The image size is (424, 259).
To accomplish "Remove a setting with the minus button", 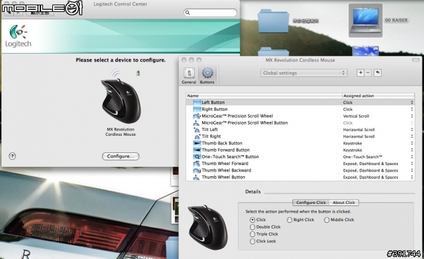I will 368,73.
